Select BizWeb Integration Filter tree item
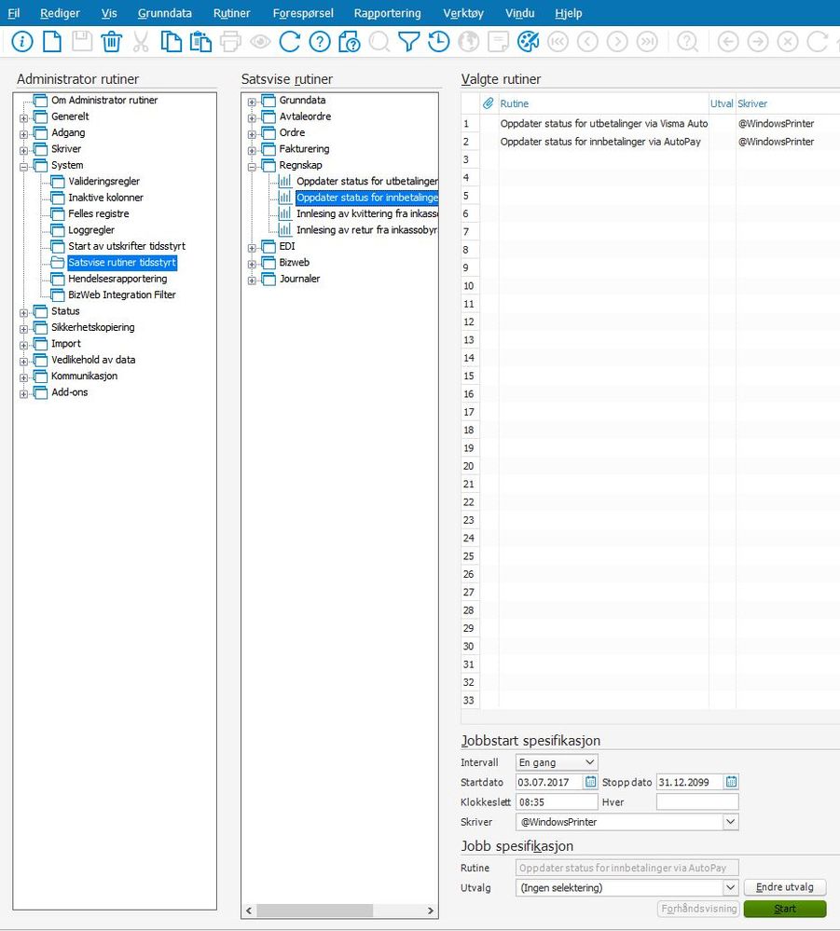Viewport: 840px width, 931px height. point(122,294)
